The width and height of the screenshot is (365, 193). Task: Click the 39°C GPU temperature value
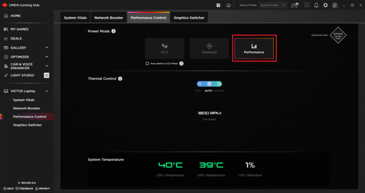coord(211,165)
